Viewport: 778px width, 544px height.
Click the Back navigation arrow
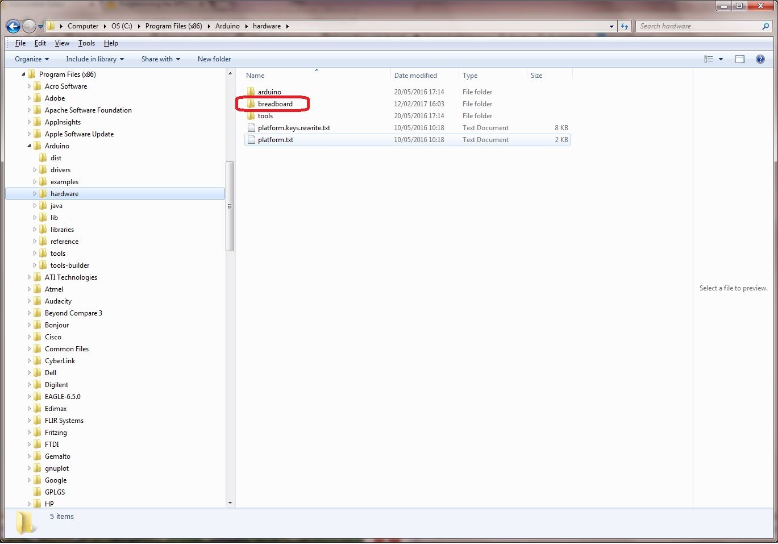tap(13, 26)
